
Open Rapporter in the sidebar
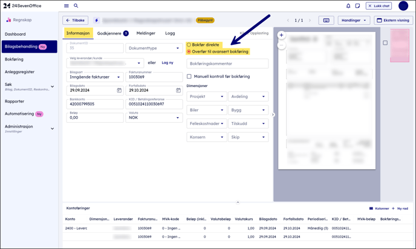pyautogui.click(x=15, y=102)
